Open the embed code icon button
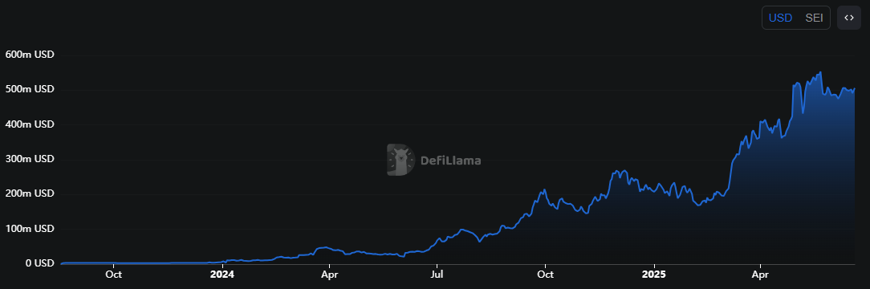The width and height of the screenshot is (870, 289). 849,18
